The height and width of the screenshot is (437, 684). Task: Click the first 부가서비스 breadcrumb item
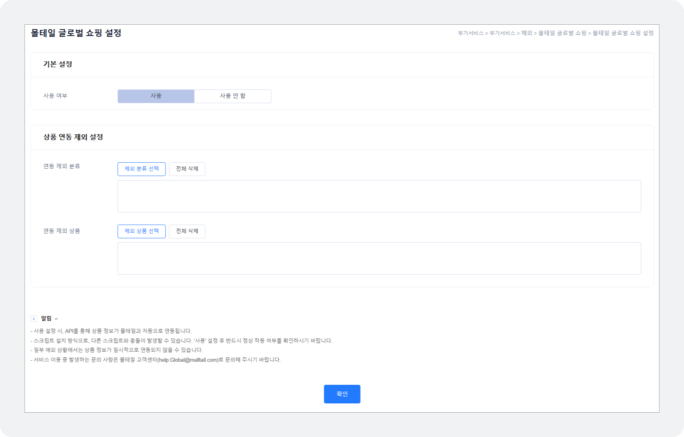[x=470, y=33]
